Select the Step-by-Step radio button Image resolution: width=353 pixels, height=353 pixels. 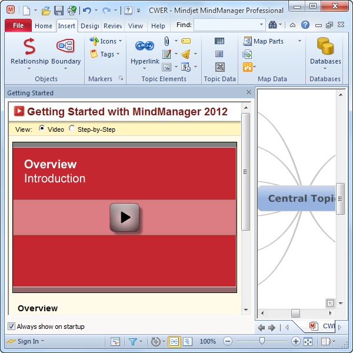72,129
